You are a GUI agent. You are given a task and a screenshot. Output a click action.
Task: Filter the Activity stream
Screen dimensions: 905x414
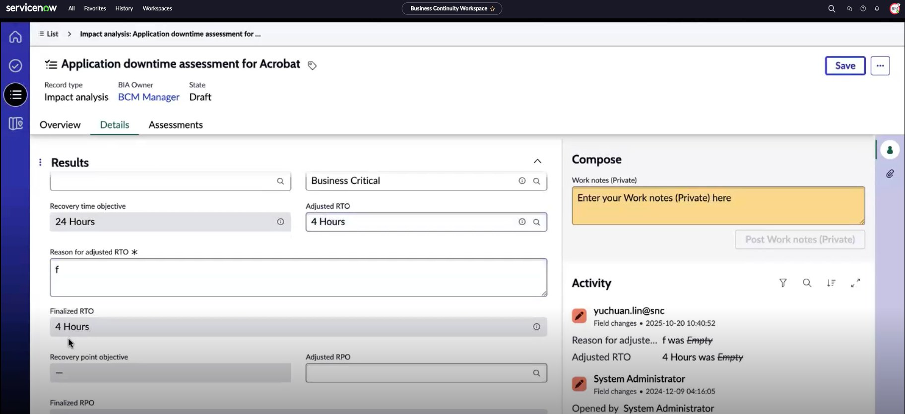coord(783,283)
